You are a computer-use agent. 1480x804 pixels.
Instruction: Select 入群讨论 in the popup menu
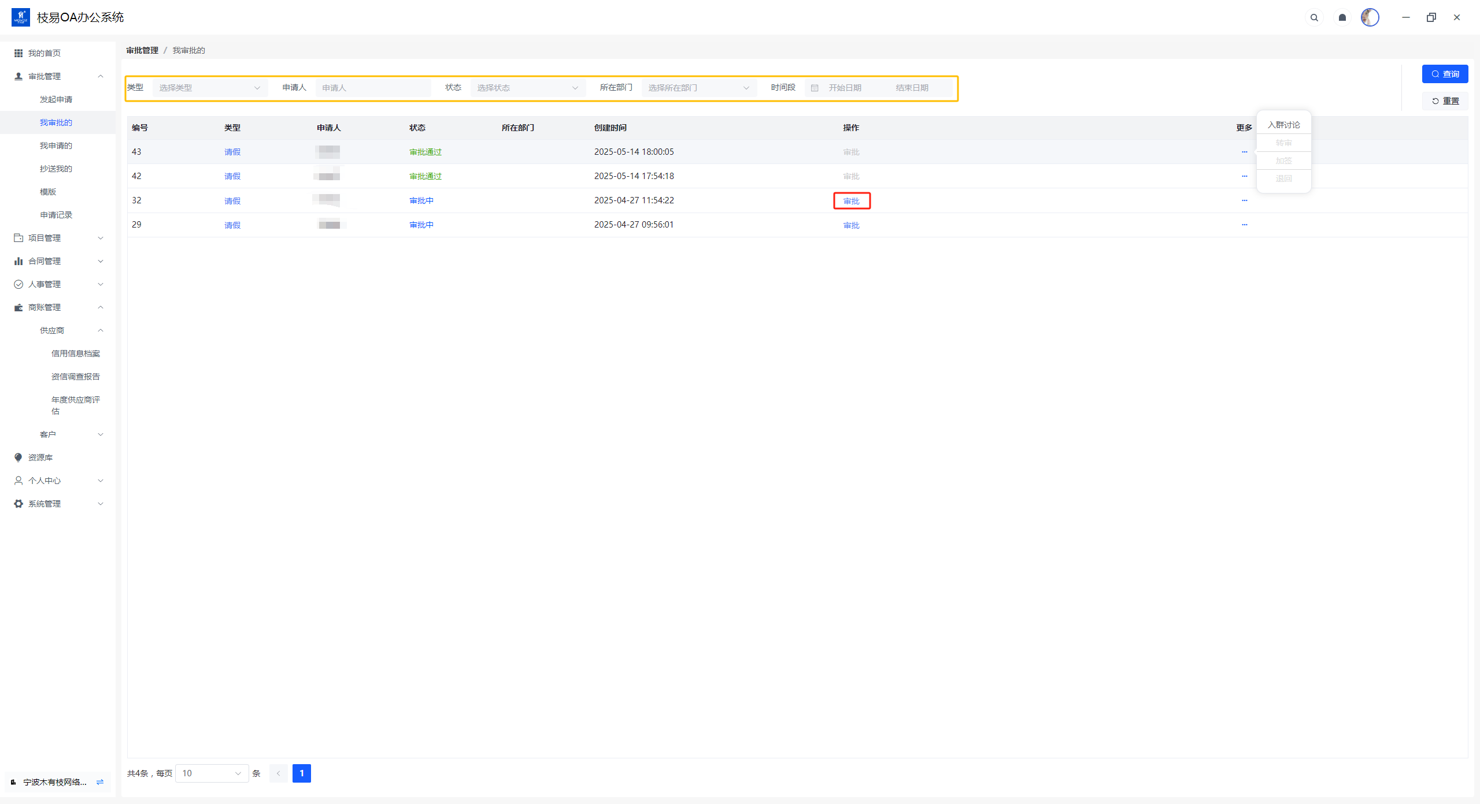[1283, 125]
